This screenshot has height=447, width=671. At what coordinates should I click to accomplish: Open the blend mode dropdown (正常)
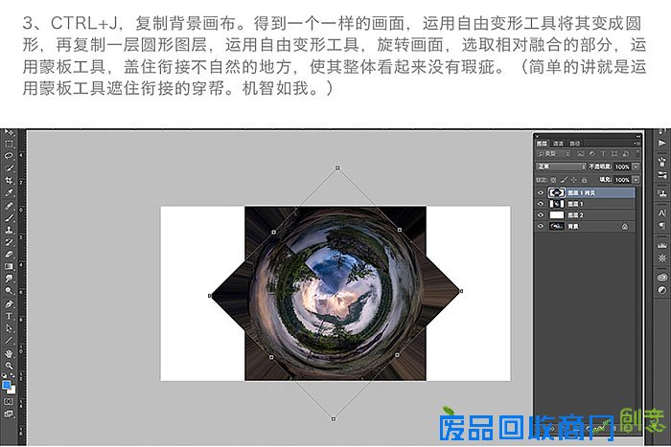tap(561, 167)
